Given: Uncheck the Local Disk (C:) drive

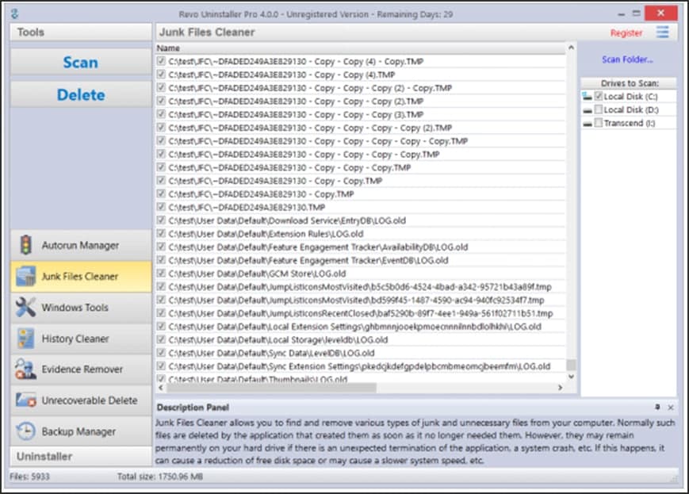Looking at the screenshot, I should click(597, 96).
